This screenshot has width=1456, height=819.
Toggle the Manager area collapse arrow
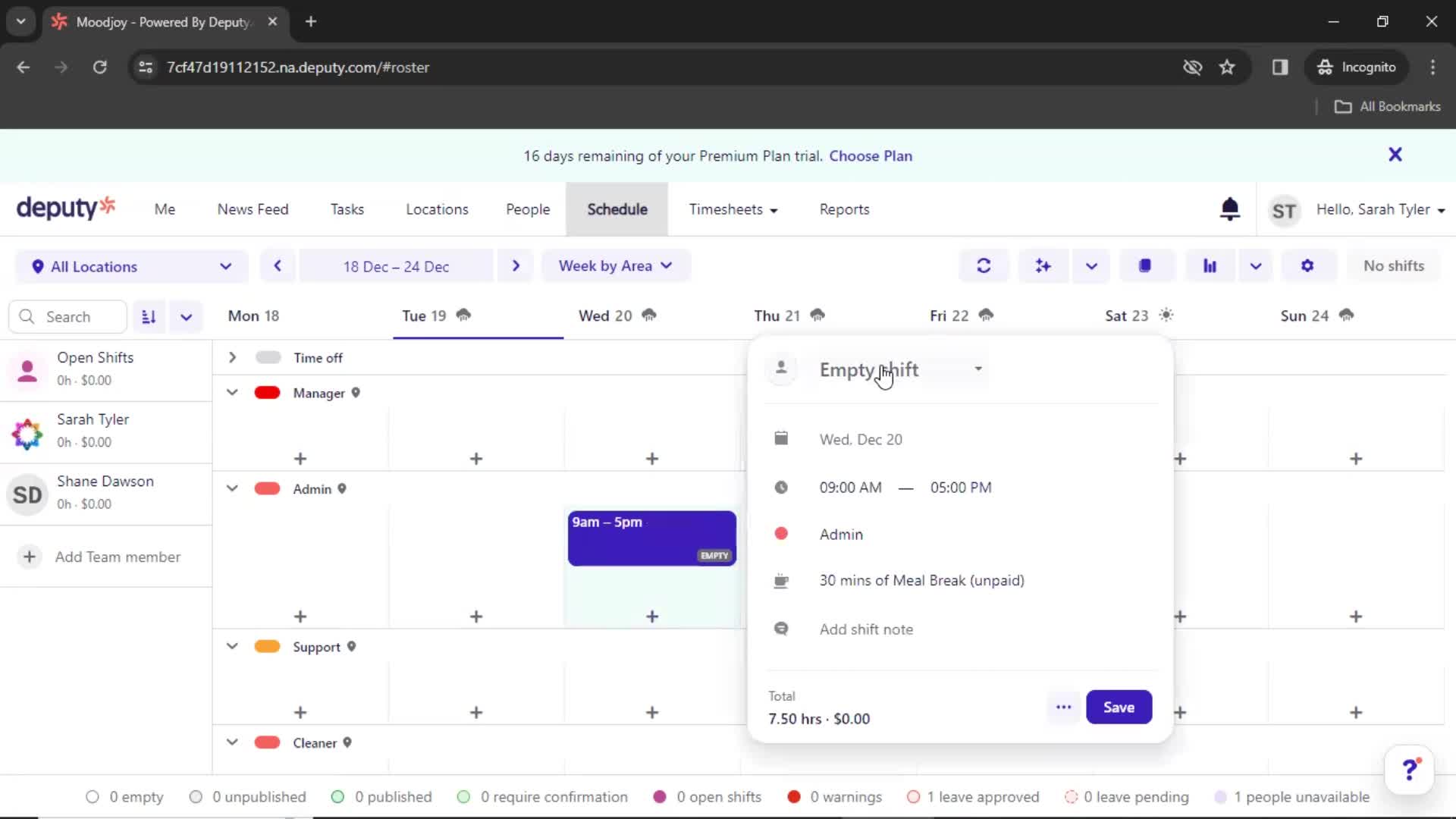click(x=231, y=392)
